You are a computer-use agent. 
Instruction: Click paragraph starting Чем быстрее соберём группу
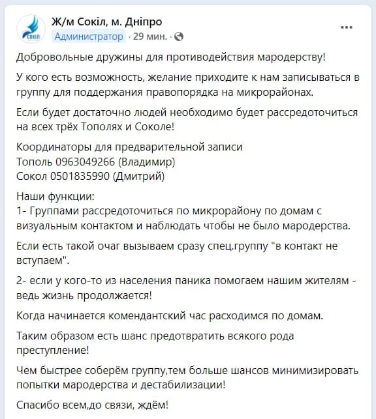tap(187, 377)
